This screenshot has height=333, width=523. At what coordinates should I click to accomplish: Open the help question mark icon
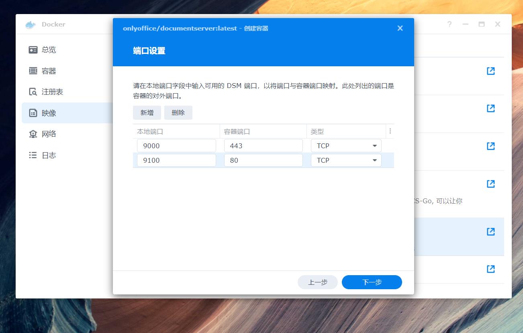point(449,25)
